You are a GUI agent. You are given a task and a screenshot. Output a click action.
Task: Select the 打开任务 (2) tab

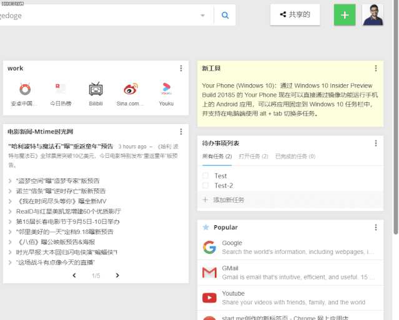(254, 157)
